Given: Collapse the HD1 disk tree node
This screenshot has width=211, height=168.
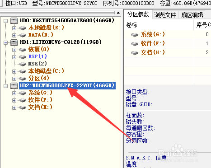Looking at the screenshot, I should (5, 42).
